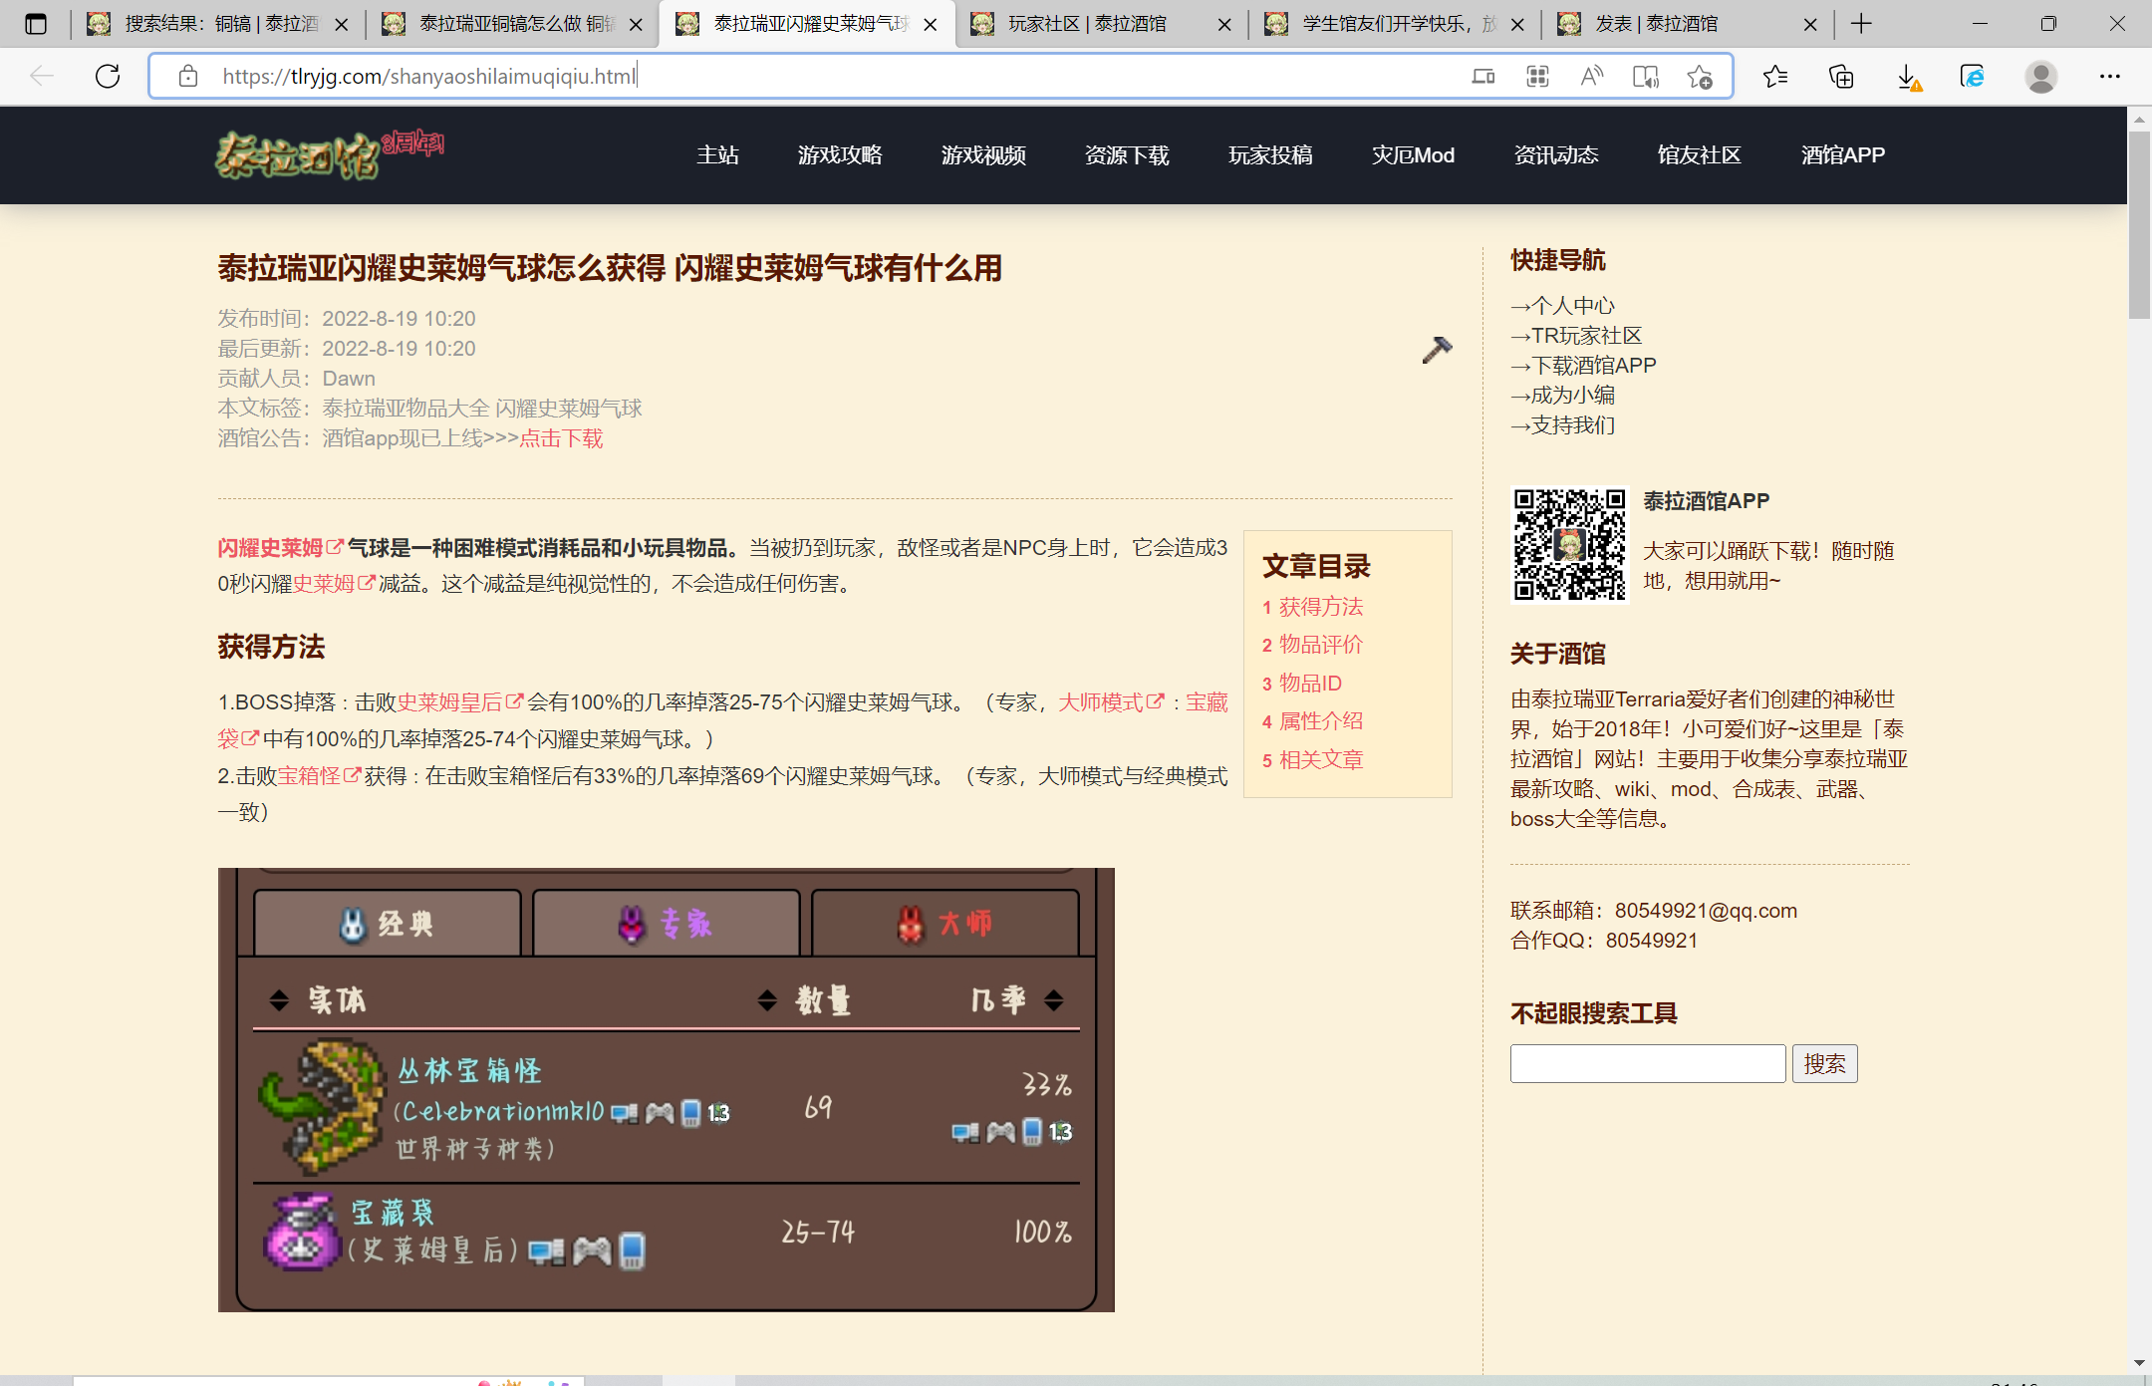Open the 游戏攻略 navigation menu
Screen dimensions: 2152x1386
pos(840,155)
